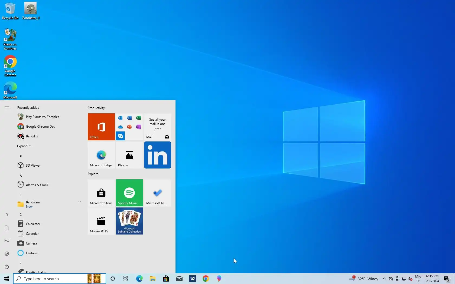Screen dimensions: 455x284
Task: Open the weather widget showing 32°F Windy
Action: tap(364, 279)
